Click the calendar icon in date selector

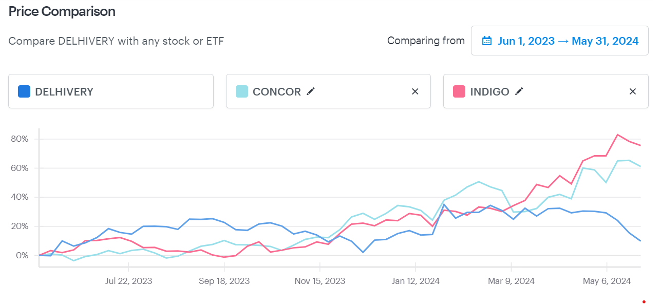pyautogui.click(x=486, y=41)
